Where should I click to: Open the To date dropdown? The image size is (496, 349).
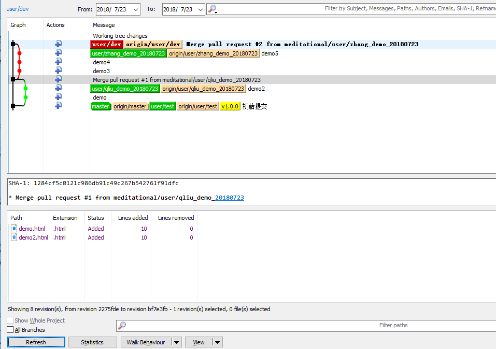click(x=200, y=9)
